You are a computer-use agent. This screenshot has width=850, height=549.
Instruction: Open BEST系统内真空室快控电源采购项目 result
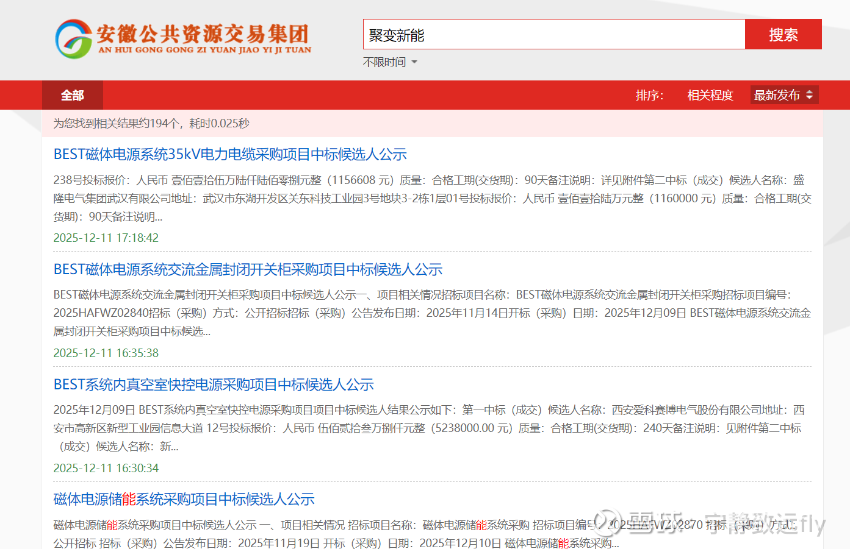tap(214, 384)
